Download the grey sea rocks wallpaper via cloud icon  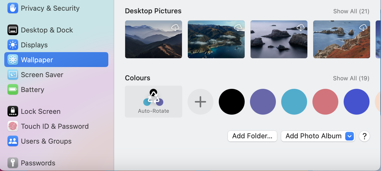coord(301,27)
